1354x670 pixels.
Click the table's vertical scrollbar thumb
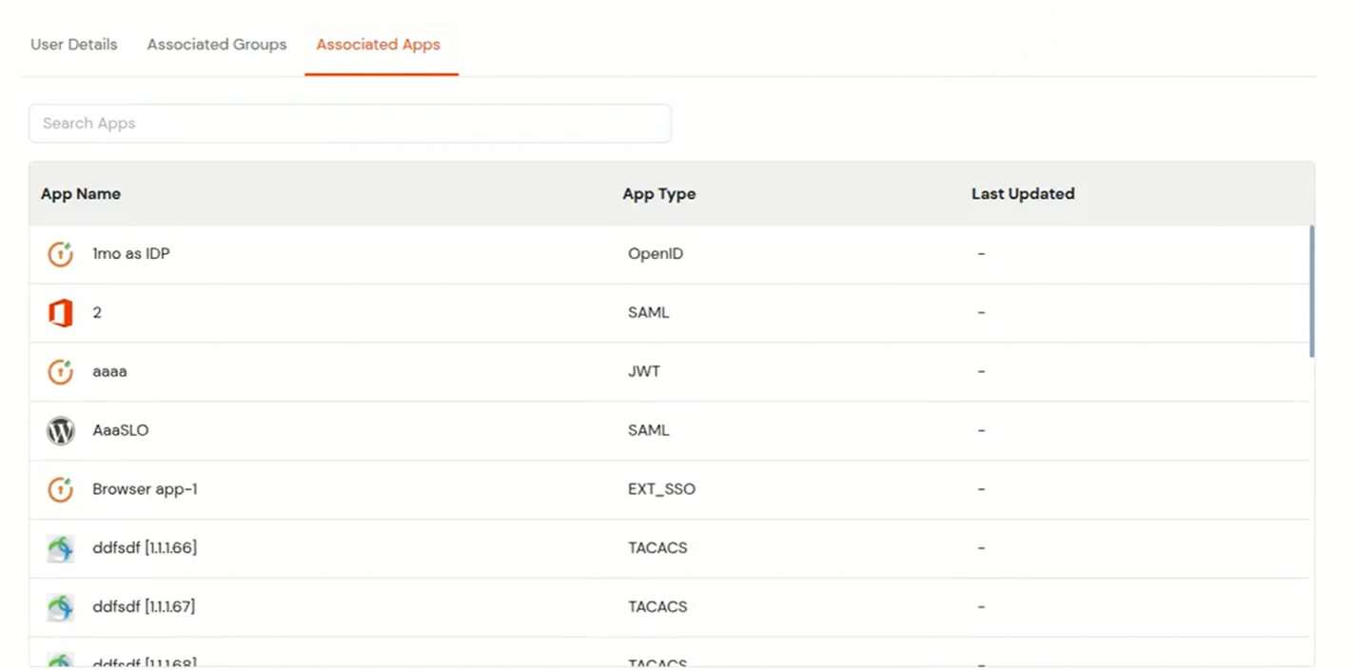click(1312, 291)
